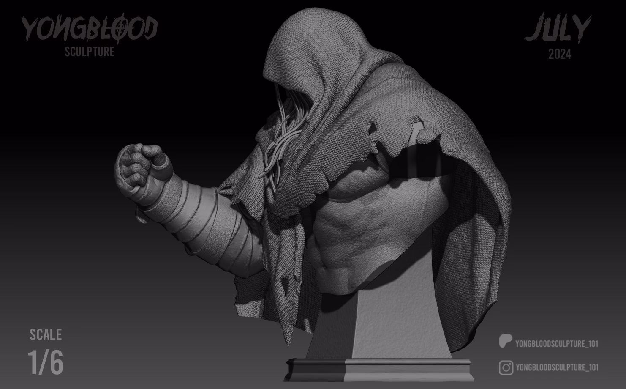Click the 'SCALE' label text
The width and height of the screenshot is (626, 389).
coord(46,335)
